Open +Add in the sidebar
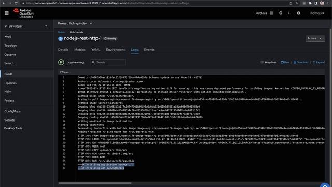Screen dimensions: 332x187 tap(26, 37)
